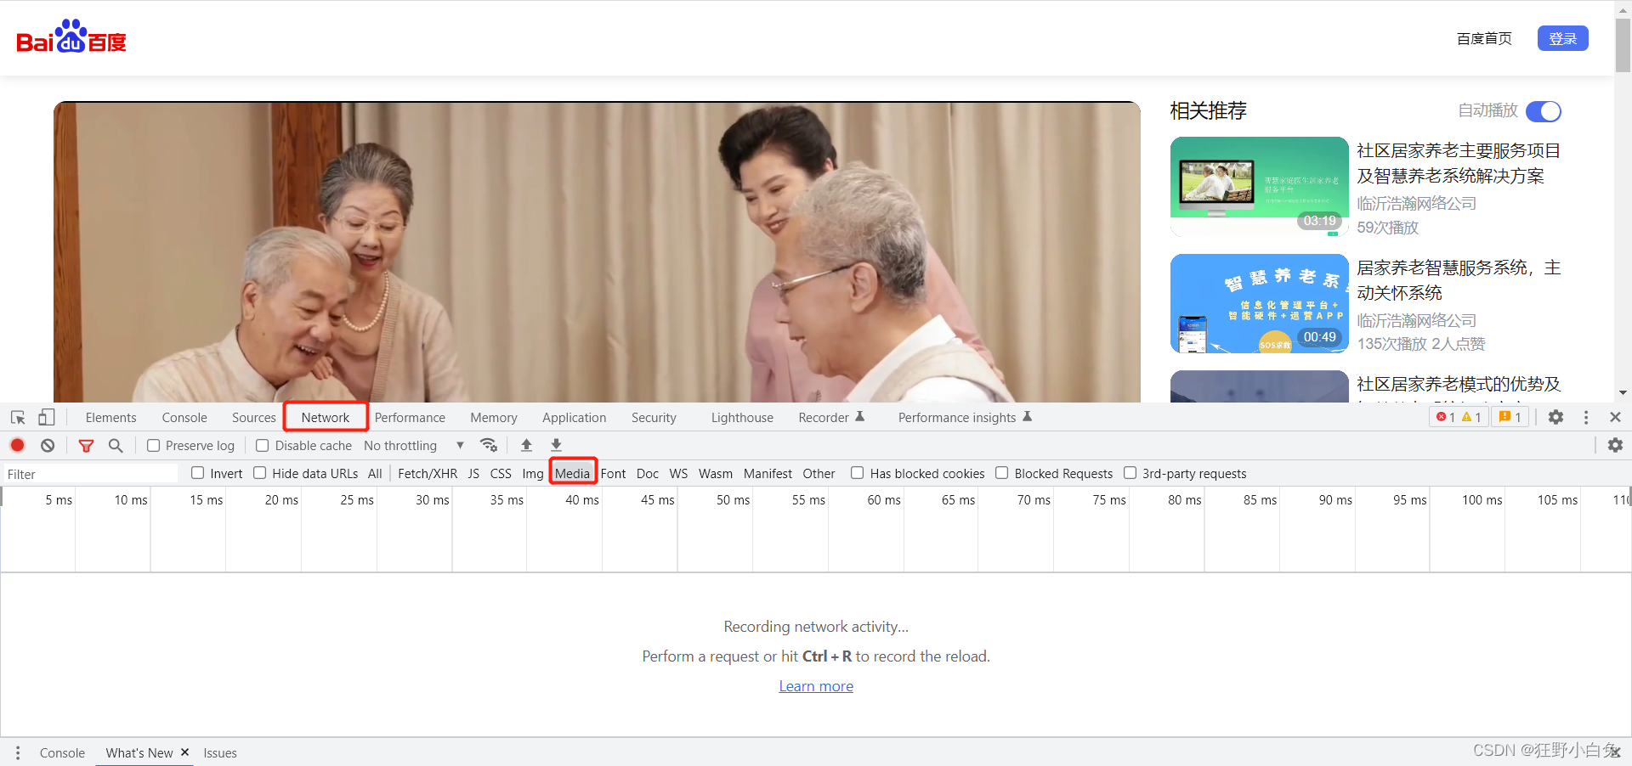This screenshot has height=766, width=1632.
Task: Open network conditions wifi icon
Action: (x=489, y=445)
